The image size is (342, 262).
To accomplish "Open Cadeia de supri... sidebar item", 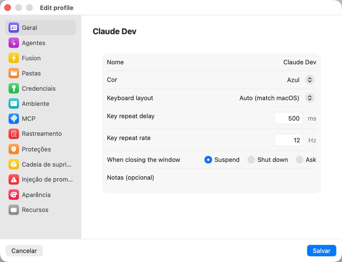I will (40, 164).
